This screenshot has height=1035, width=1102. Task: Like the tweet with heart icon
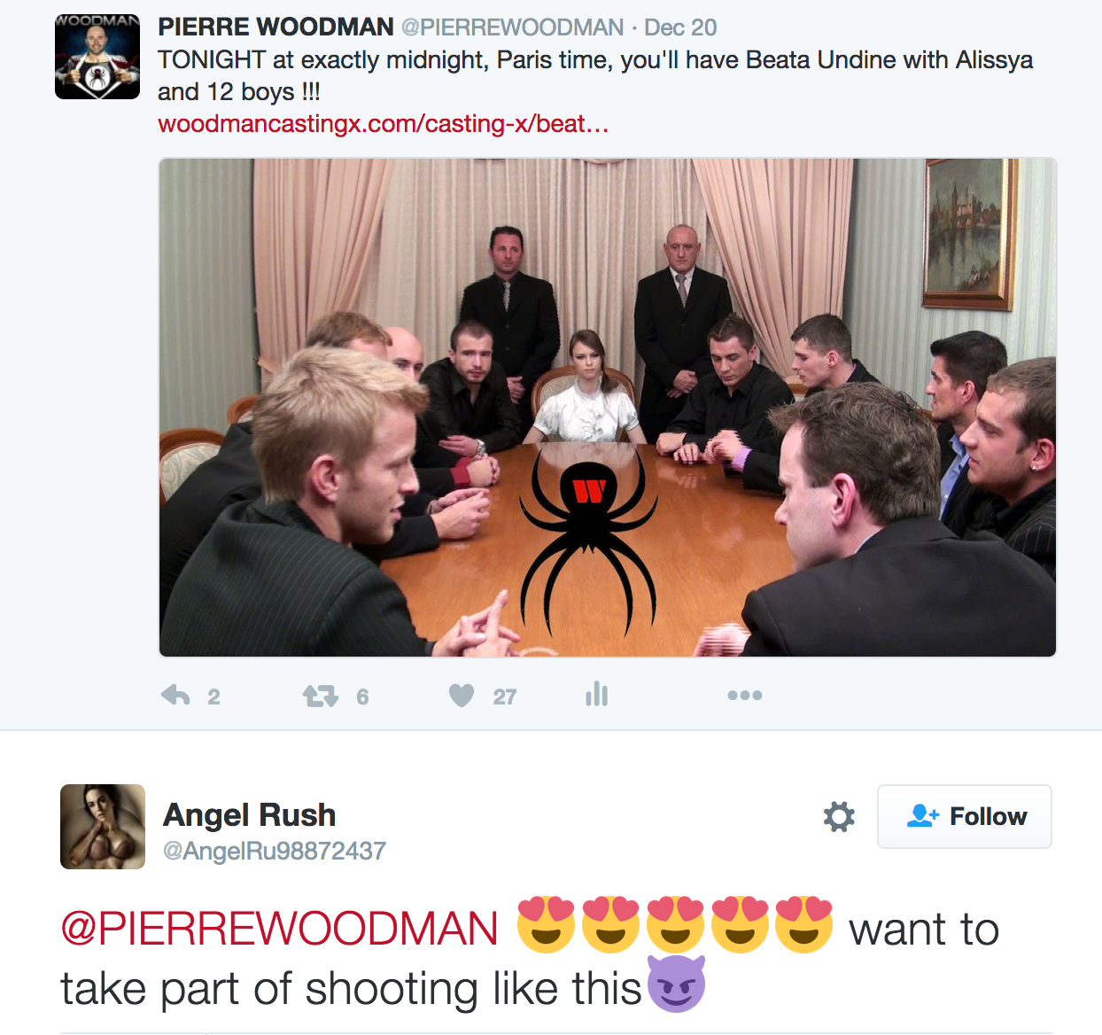pos(462,696)
